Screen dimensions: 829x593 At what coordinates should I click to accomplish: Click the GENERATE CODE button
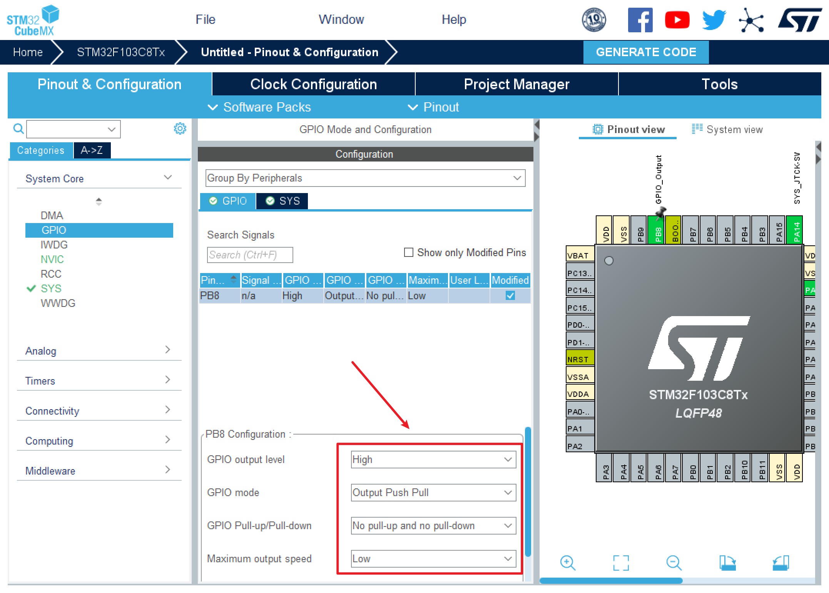click(x=646, y=52)
